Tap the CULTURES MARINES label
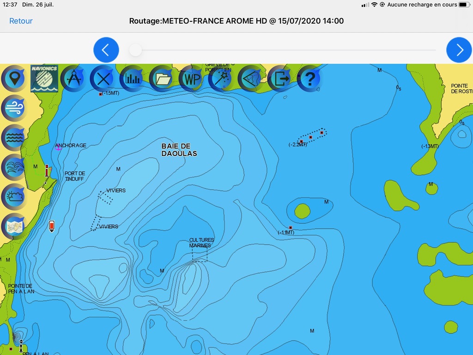 201,243
